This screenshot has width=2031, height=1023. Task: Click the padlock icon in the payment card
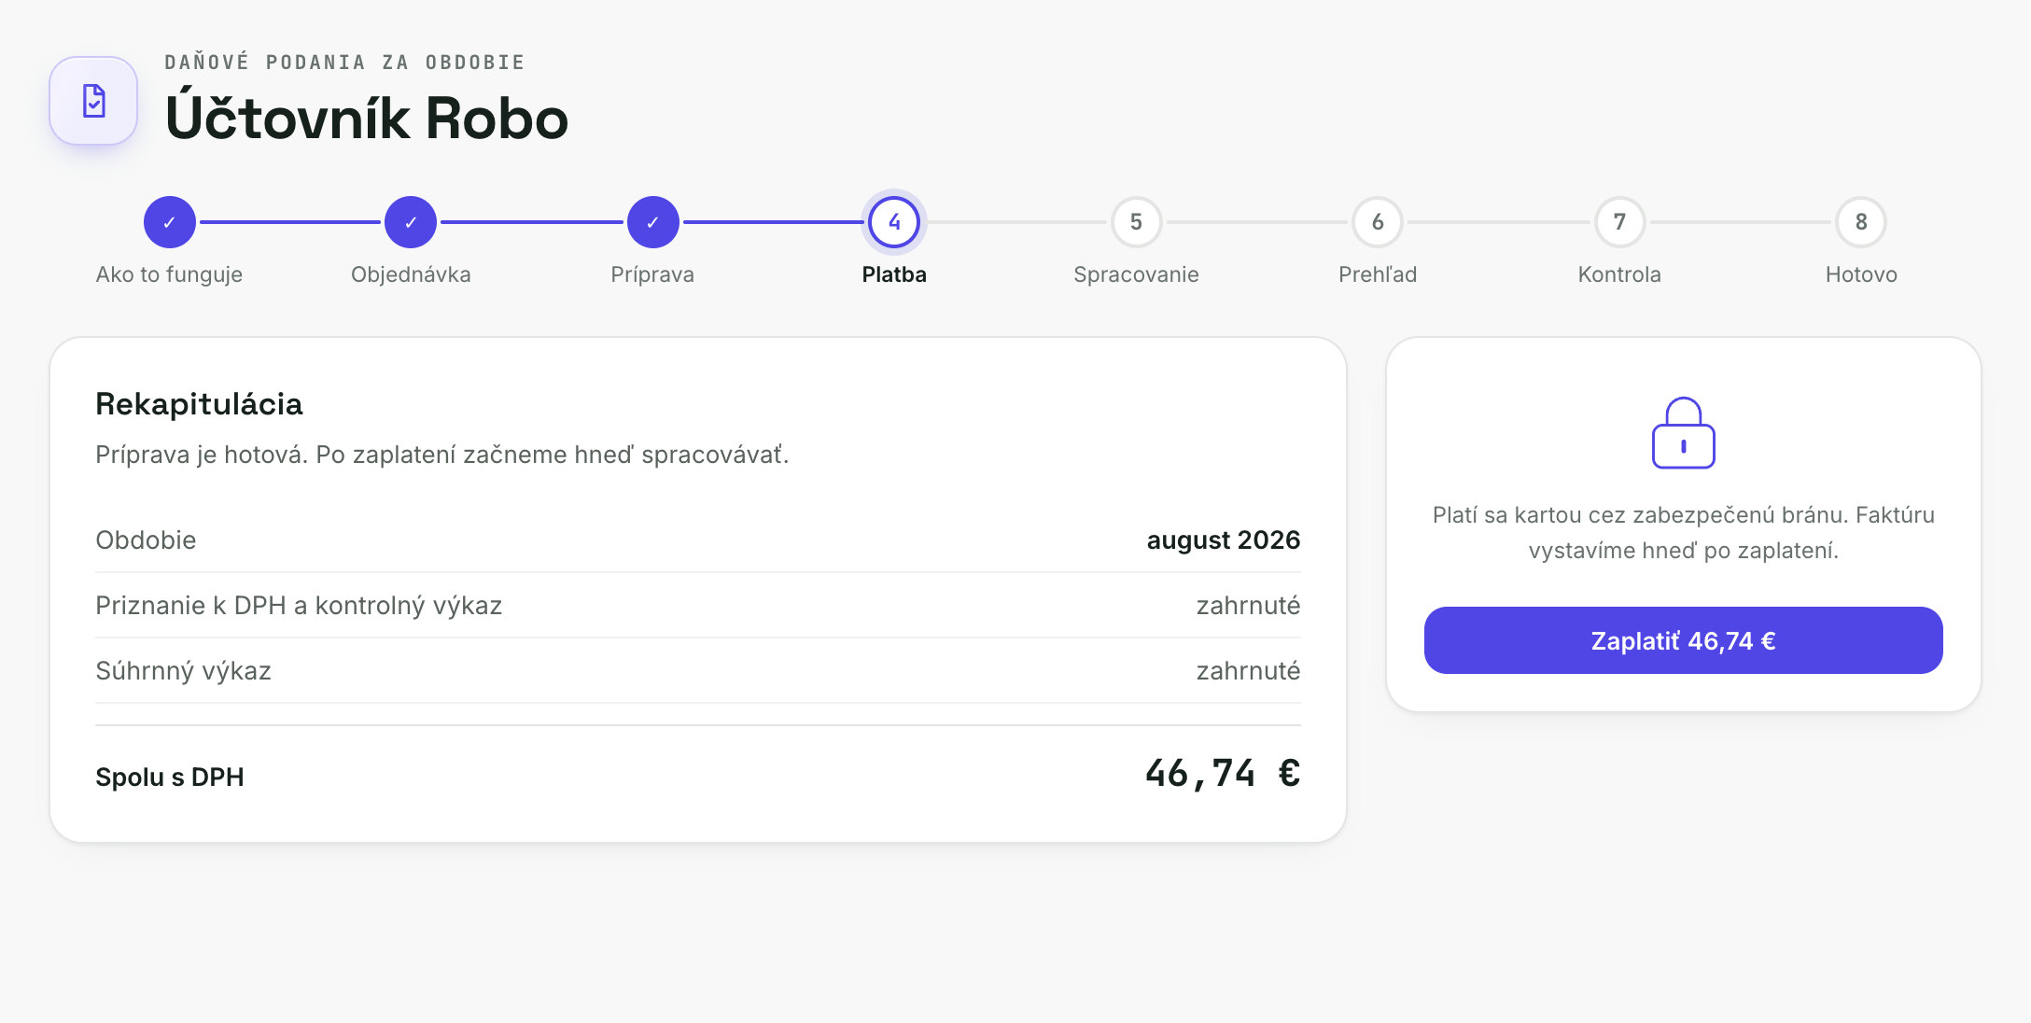[x=1684, y=433]
